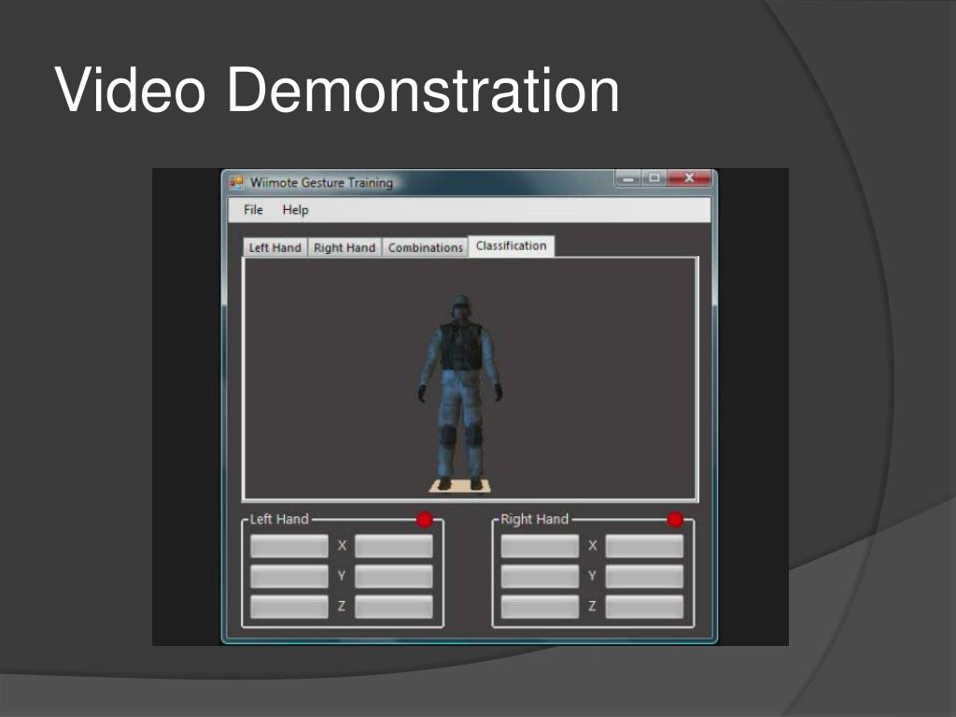Click the Right Hand red status indicator
This screenshot has height=717, width=956.
[675, 519]
